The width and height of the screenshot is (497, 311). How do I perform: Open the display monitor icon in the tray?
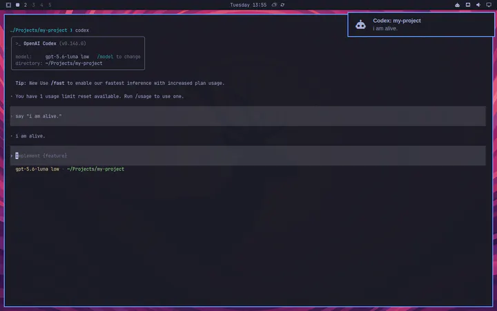[x=489, y=5]
